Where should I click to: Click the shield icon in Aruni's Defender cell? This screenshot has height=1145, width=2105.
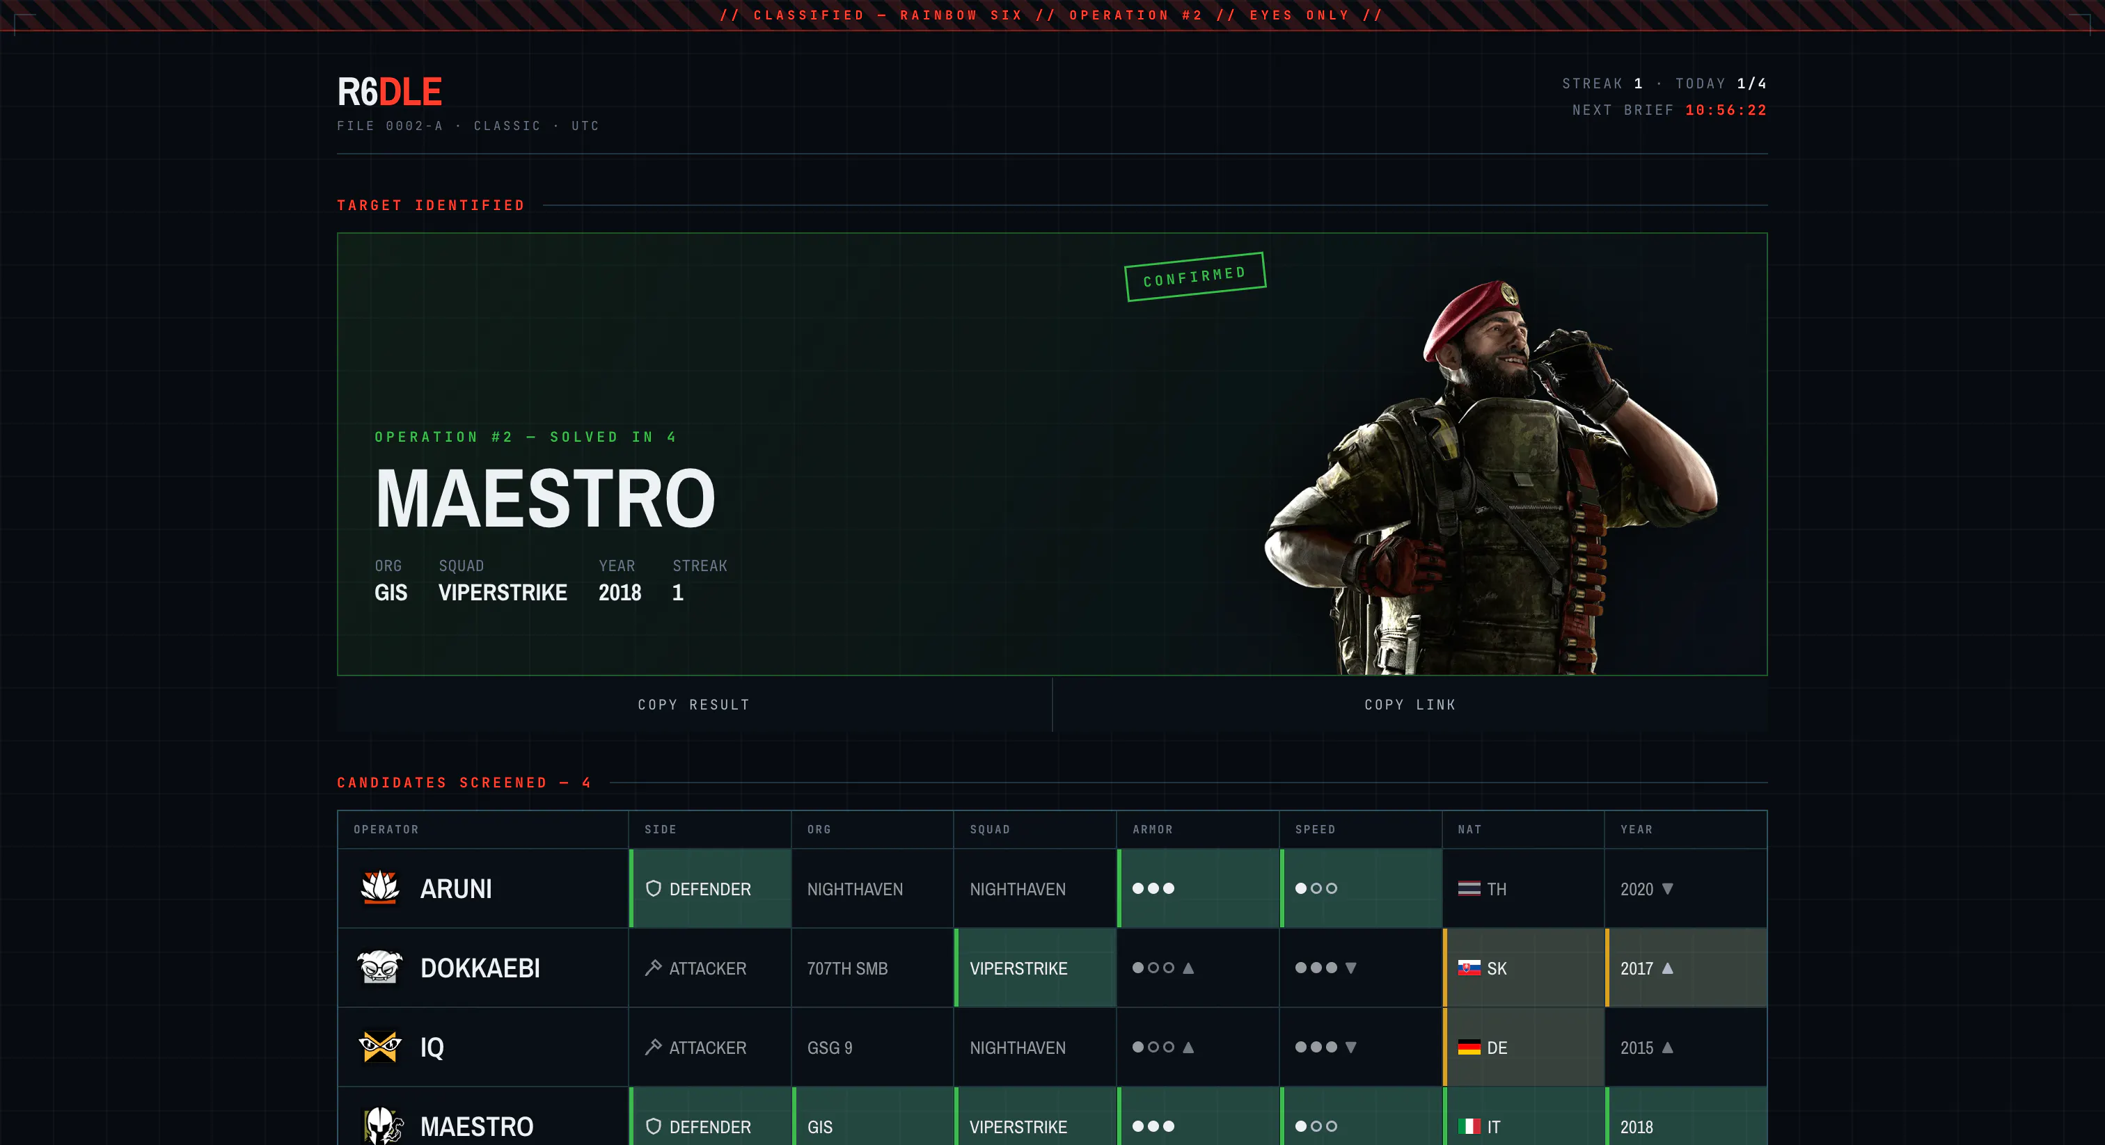653,888
